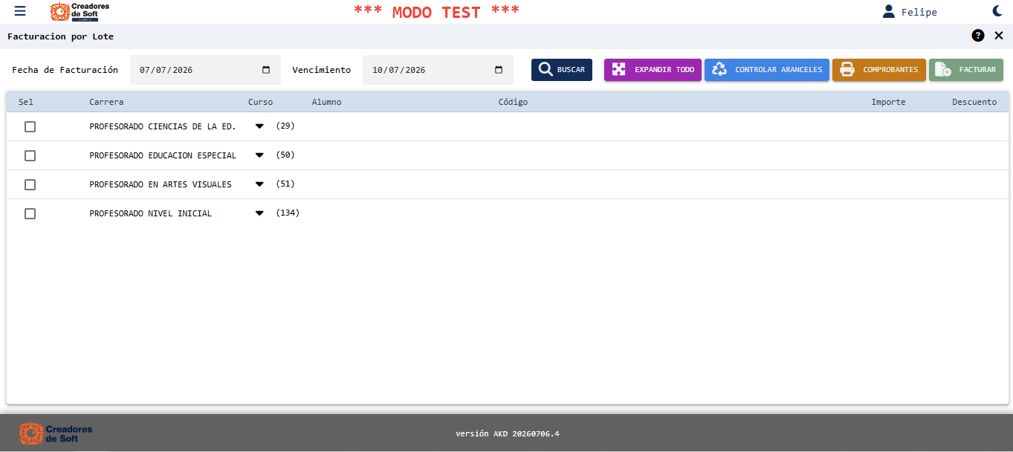The image size is (1013, 452).
Task: Click the Importe column header
Action: coord(888,102)
